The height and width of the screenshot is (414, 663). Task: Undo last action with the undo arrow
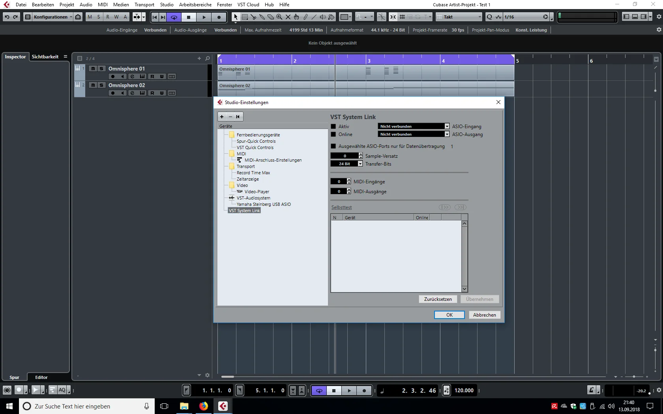(x=7, y=17)
